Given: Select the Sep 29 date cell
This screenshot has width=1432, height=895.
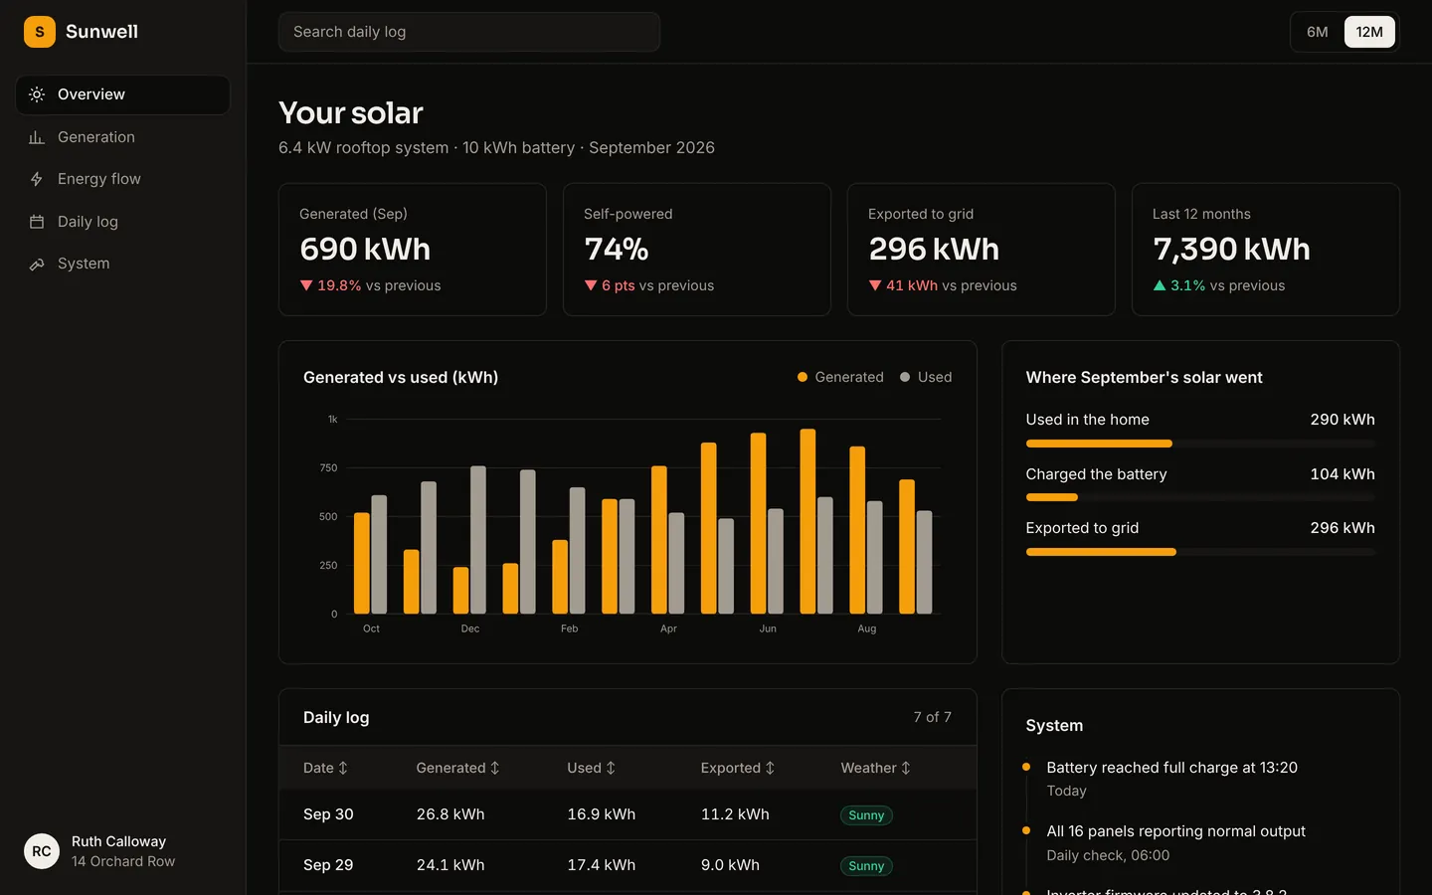Looking at the screenshot, I should point(328,865).
